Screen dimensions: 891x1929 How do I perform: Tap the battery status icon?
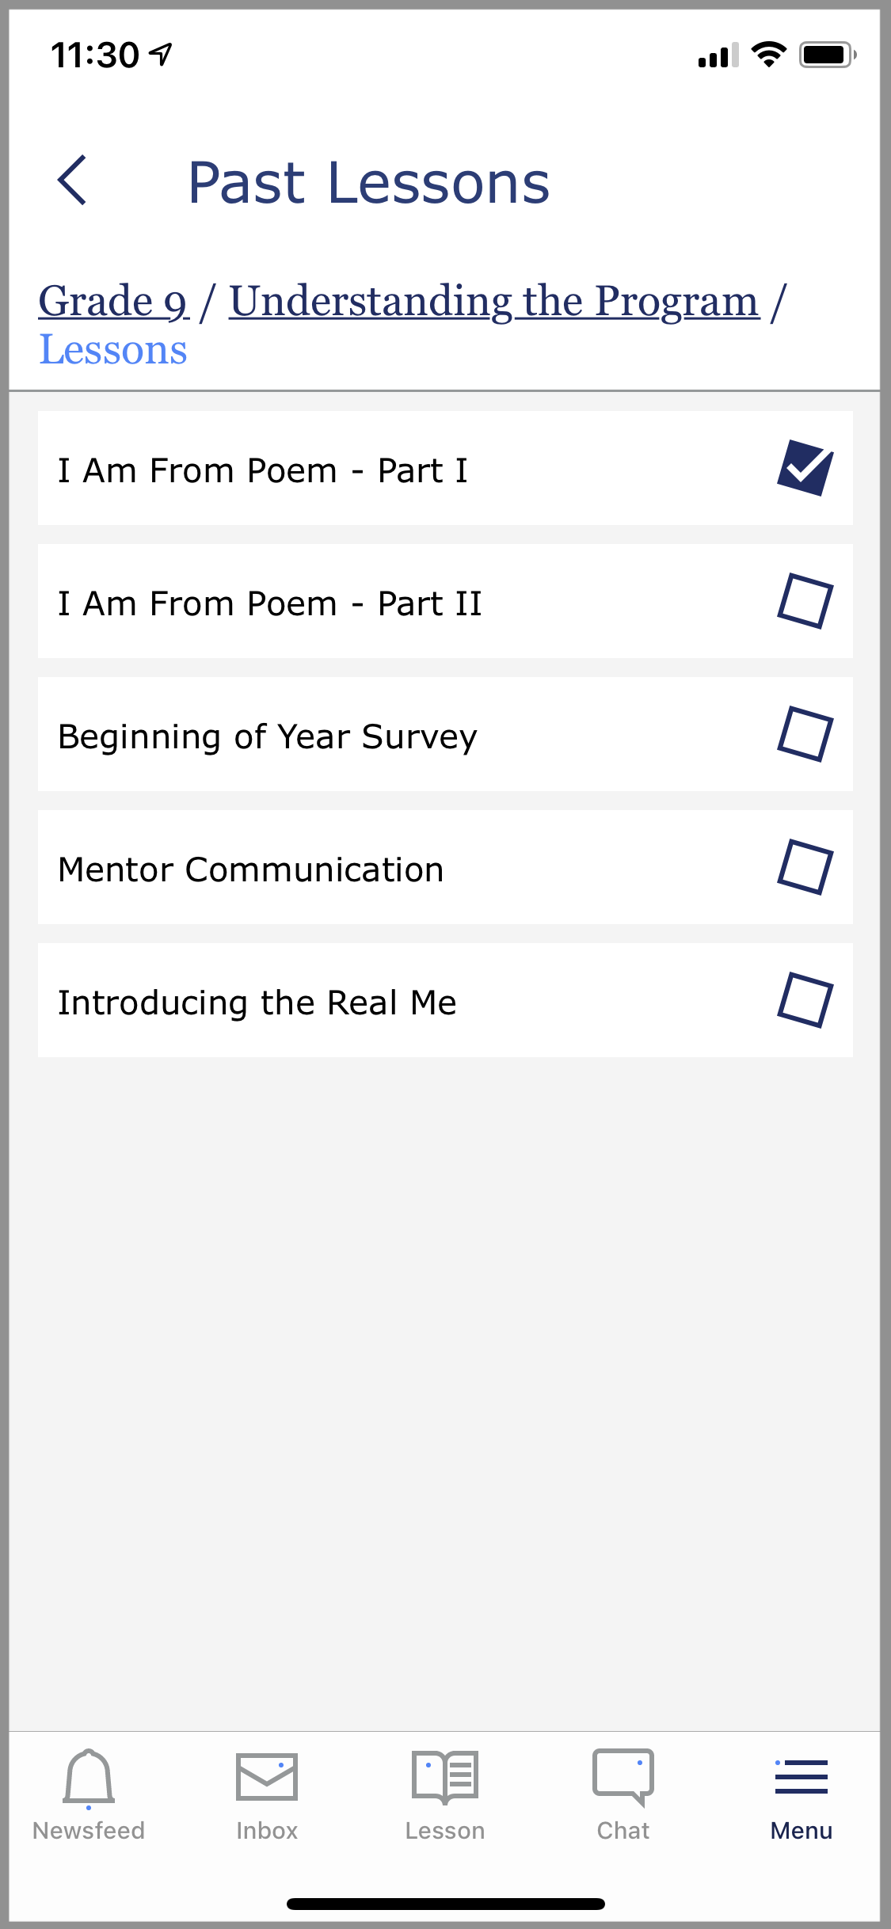tap(826, 55)
